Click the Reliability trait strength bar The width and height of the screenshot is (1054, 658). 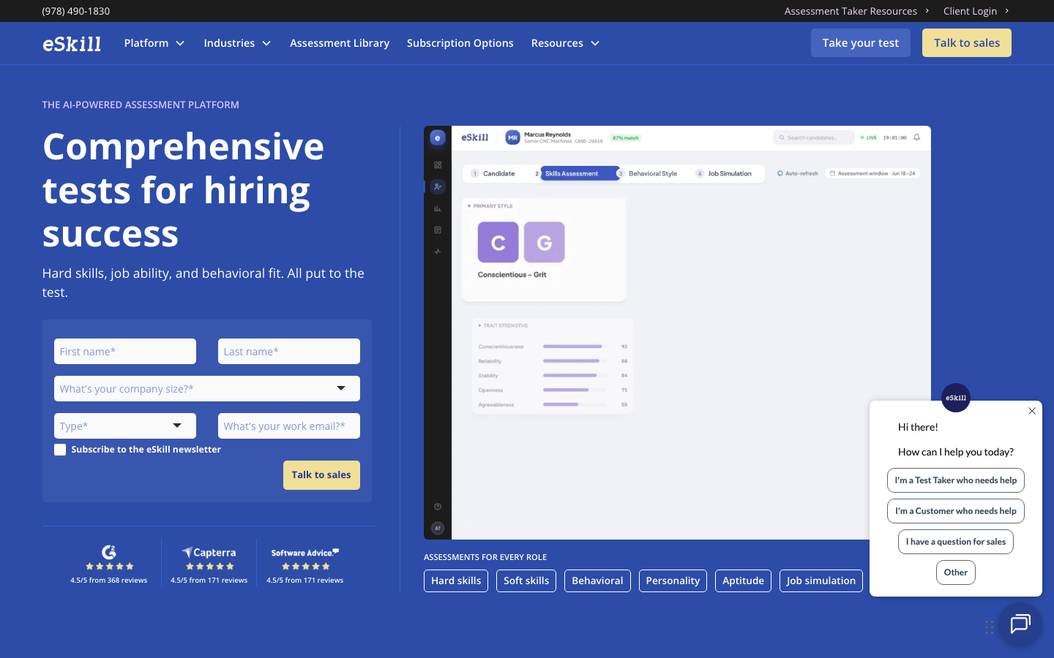(x=575, y=361)
